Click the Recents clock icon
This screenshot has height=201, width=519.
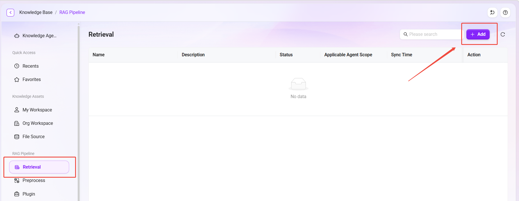click(x=17, y=66)
